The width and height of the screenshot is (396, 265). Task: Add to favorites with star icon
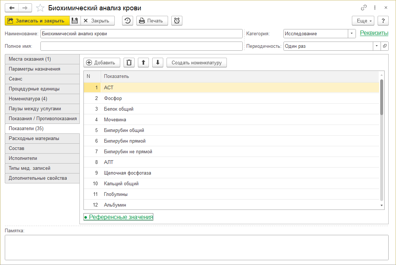41,8
